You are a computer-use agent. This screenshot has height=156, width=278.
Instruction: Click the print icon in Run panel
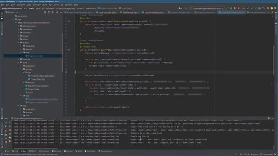tap(10, 137)
